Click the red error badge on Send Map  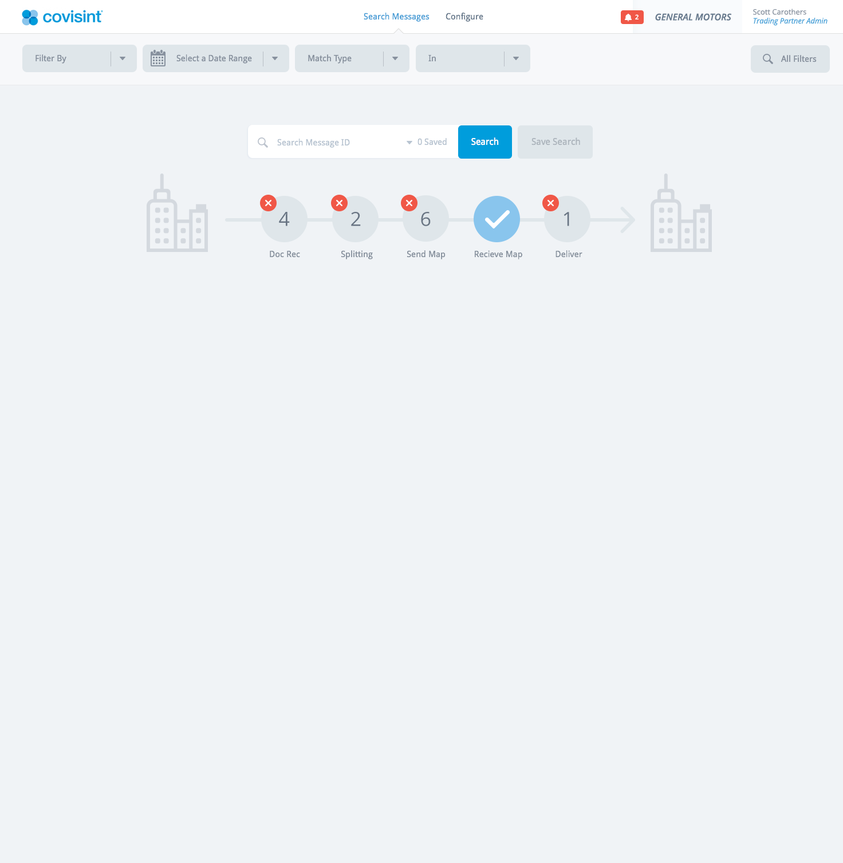pos(409,203)
